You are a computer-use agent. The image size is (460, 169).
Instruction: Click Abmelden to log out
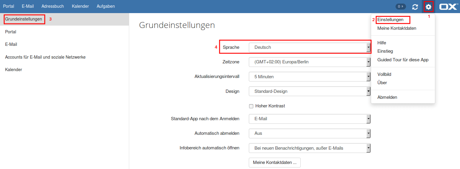point(387,97)
